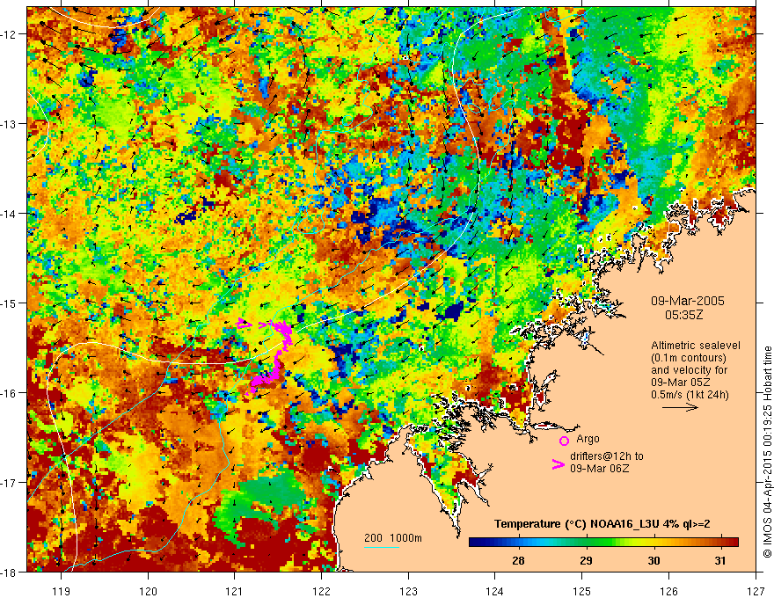Click the latitude '-17' axis label
Screen dimensions: 774x598
point(9,482)
